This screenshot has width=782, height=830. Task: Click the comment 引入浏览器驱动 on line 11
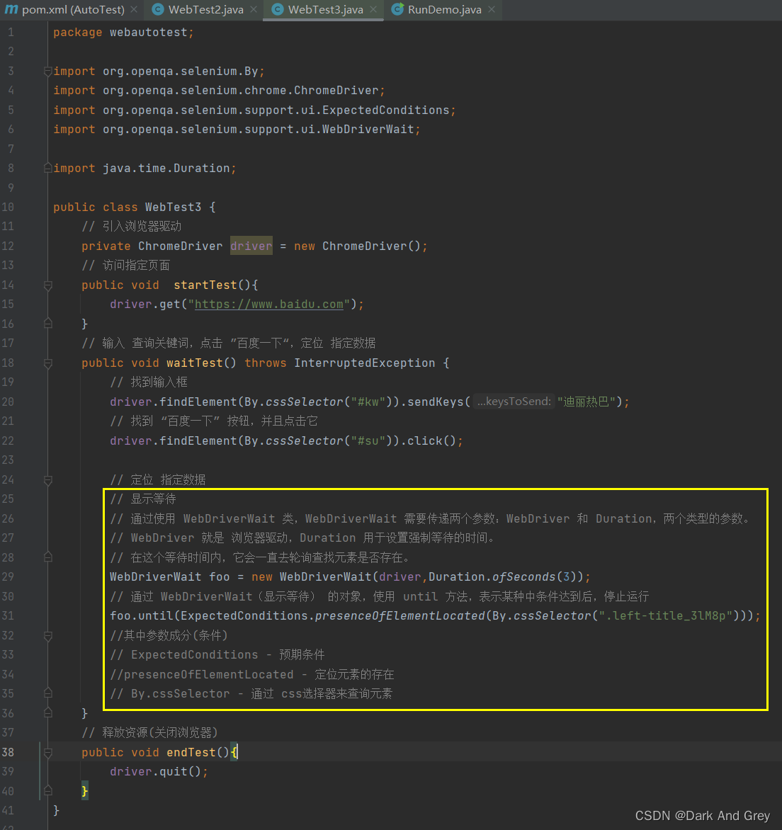(131, 227)
